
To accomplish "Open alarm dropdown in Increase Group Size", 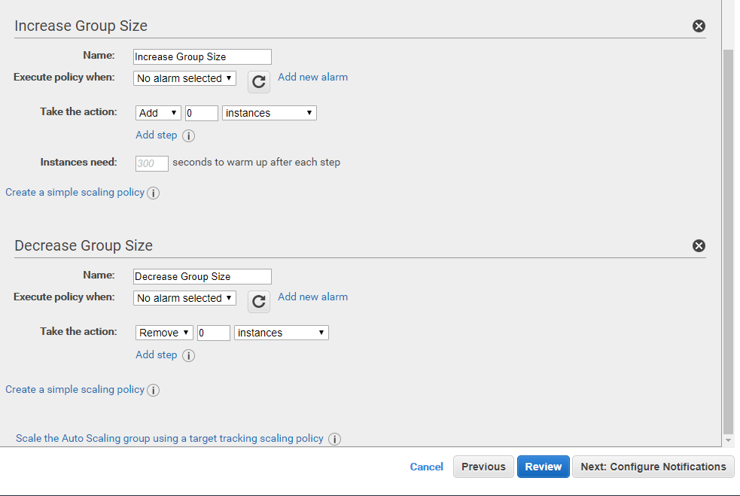I will point(184,78).
